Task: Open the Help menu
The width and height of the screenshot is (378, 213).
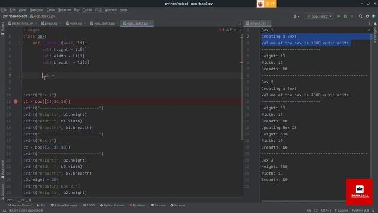Action: 123,10
